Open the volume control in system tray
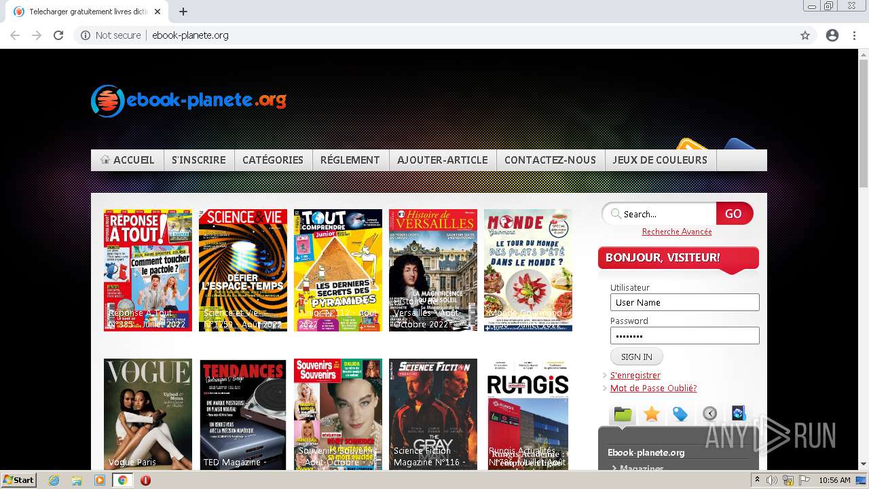 click(772, 480)
